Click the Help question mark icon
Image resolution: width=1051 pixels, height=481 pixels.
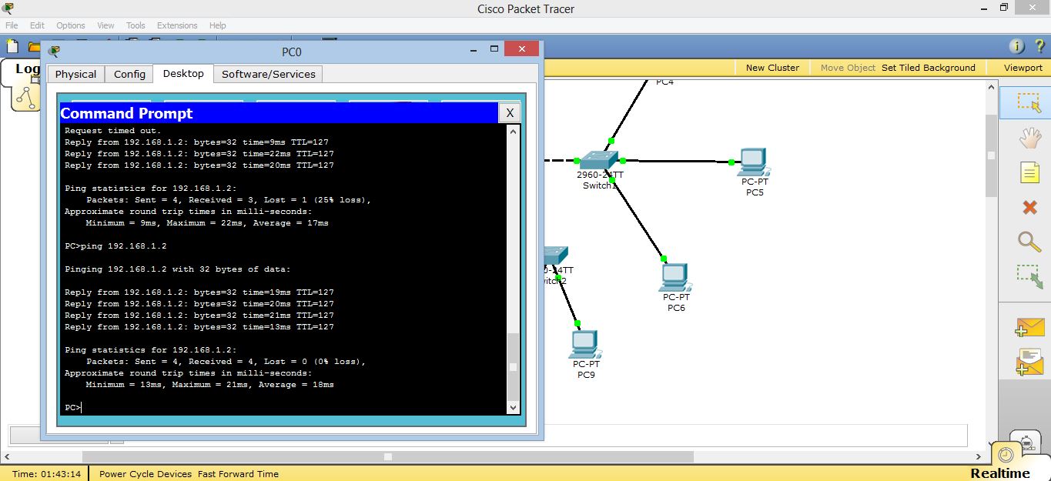pos(1039,46)
